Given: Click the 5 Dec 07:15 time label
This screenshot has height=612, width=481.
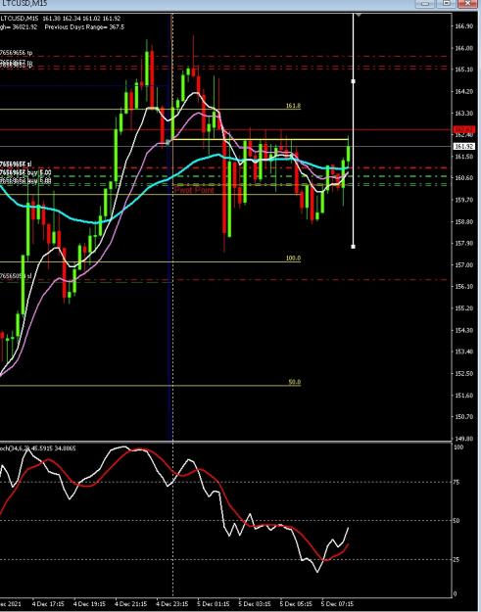Looking at the screenshot, I should [338, 604].
